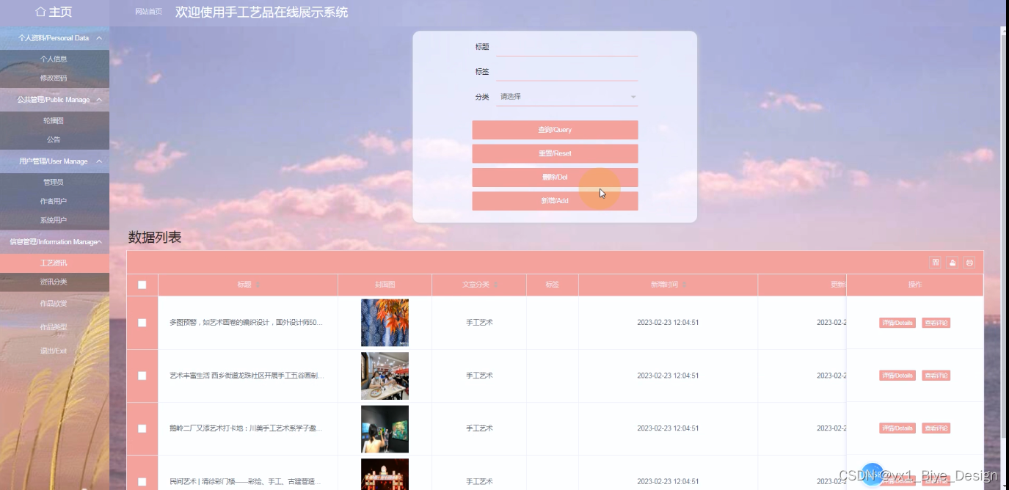This screenshot has height=490, width=1009.
Task: Click the 操作 column header
Action: tap(915, 285)
